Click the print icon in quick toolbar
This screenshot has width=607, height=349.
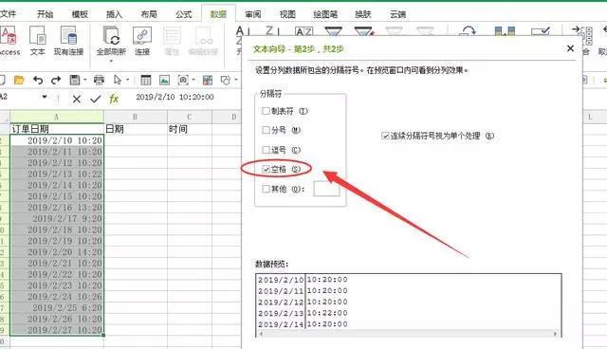[x=99, y=80]
